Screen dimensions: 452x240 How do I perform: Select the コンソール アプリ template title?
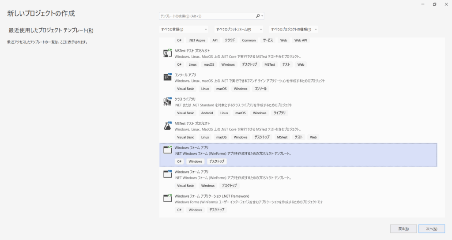[185, 75]
